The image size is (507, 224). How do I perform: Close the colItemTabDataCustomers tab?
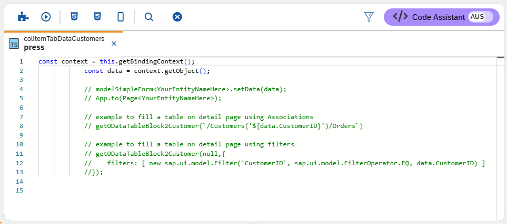coord(114,44)
